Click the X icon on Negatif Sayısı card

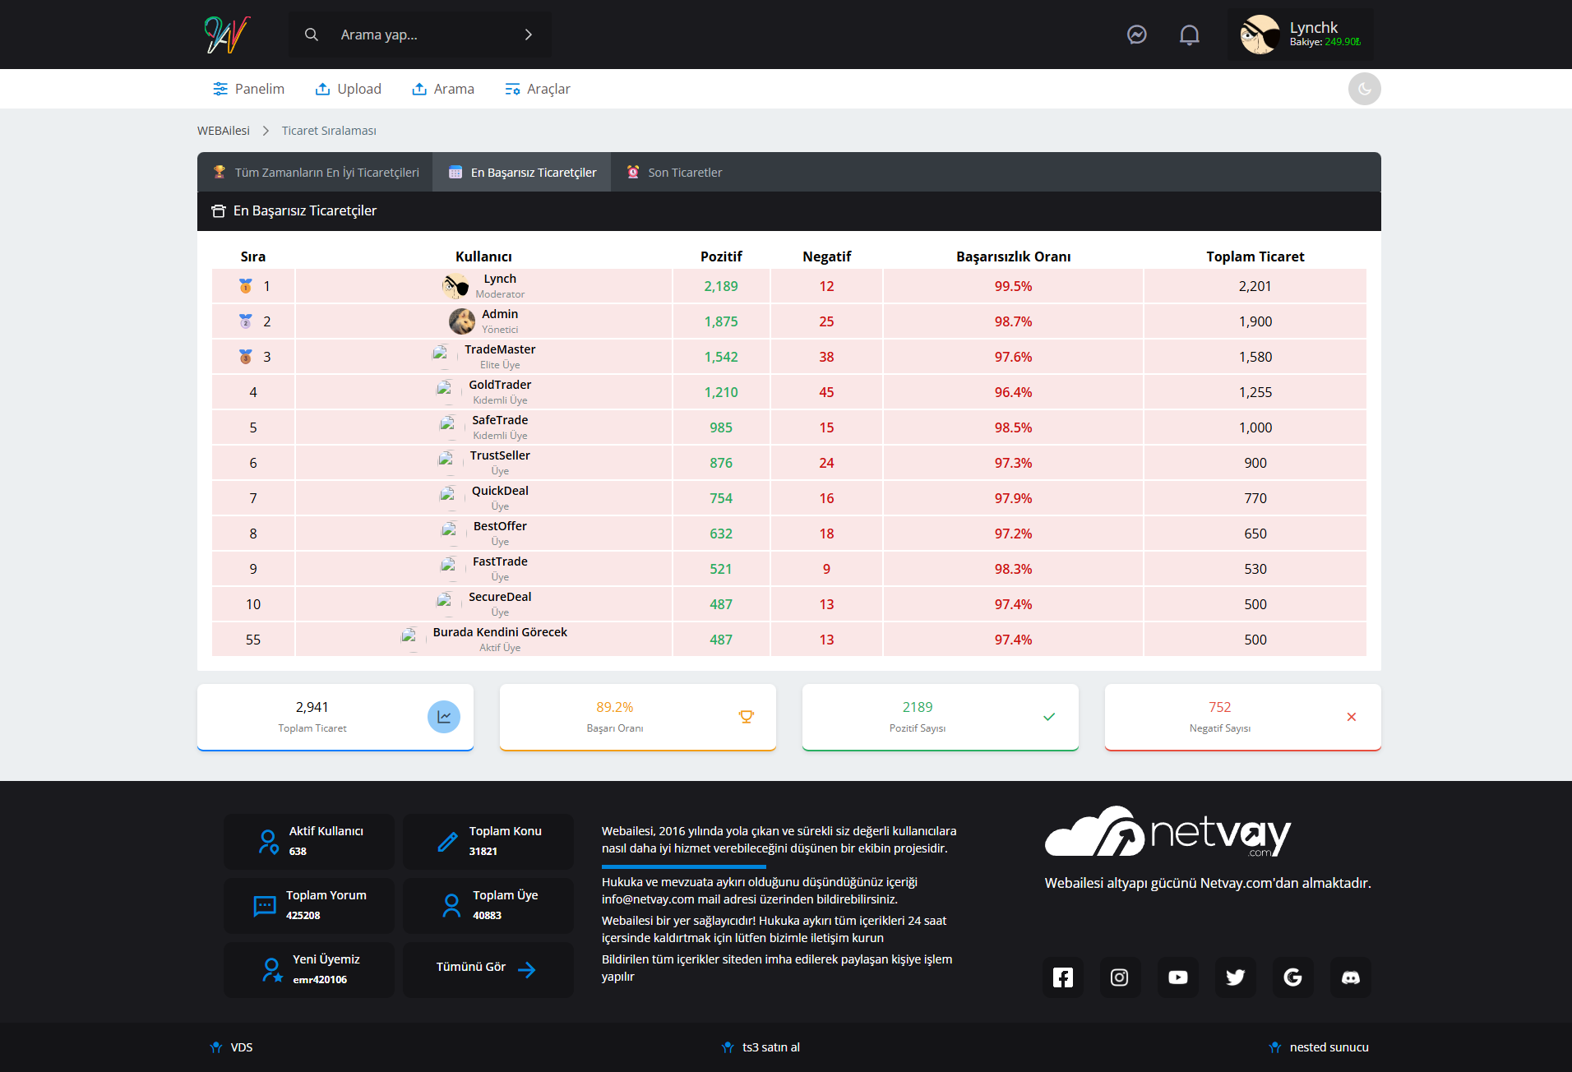[1352, 717]
